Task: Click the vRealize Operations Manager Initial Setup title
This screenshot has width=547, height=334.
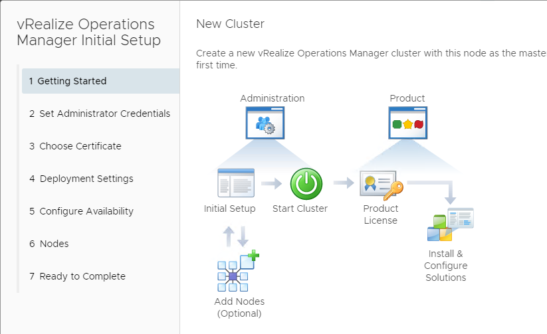Action: [x=88, y=32]
